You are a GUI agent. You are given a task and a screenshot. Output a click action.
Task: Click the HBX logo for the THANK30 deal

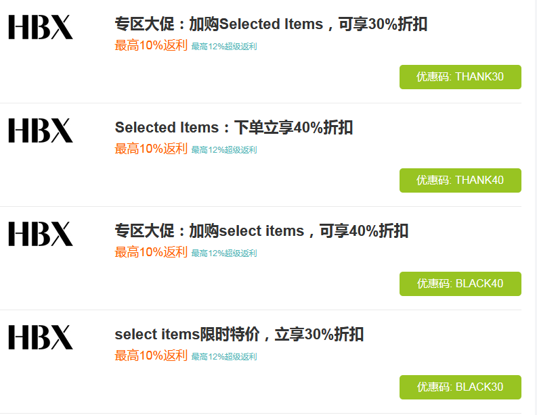[x=41, y=27]
